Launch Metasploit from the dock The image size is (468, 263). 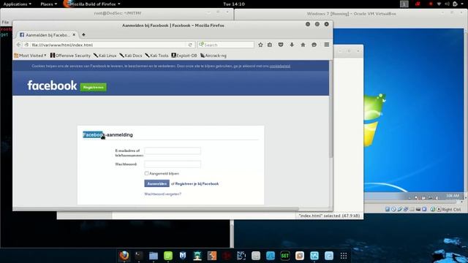coord(183,256)
